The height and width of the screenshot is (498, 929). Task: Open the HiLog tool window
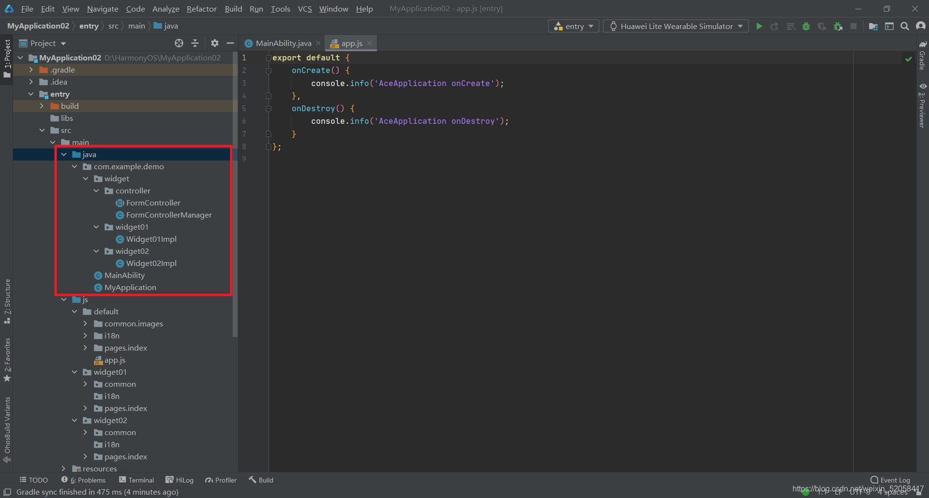click(180, 480)
